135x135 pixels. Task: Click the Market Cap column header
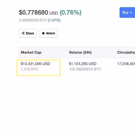(x=31, y=52)
